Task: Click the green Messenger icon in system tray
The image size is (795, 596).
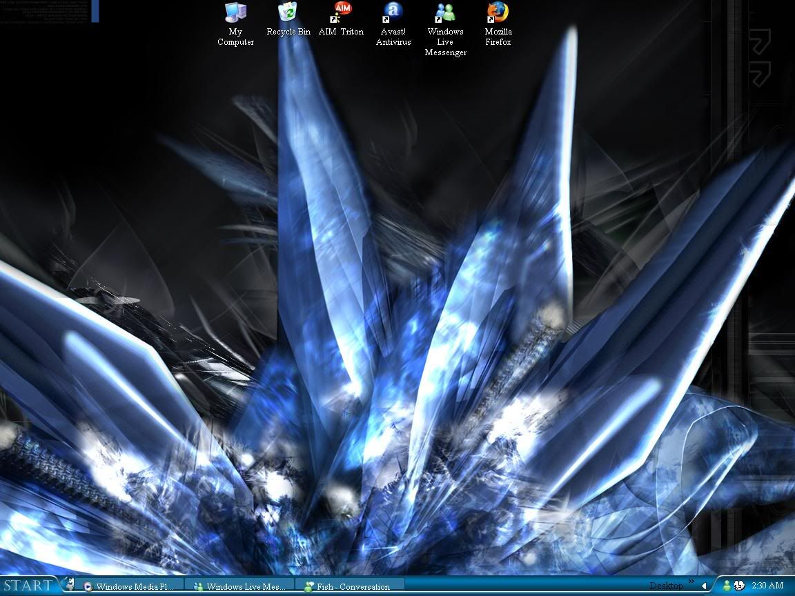Action: pos(727,586)
